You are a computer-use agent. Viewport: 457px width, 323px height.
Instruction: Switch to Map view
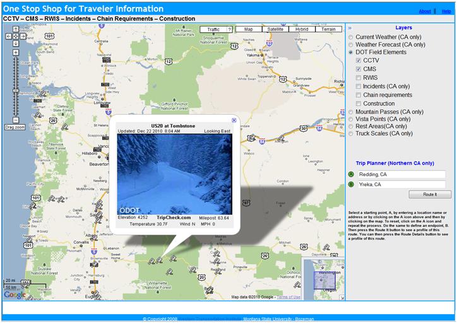[249, 29]
